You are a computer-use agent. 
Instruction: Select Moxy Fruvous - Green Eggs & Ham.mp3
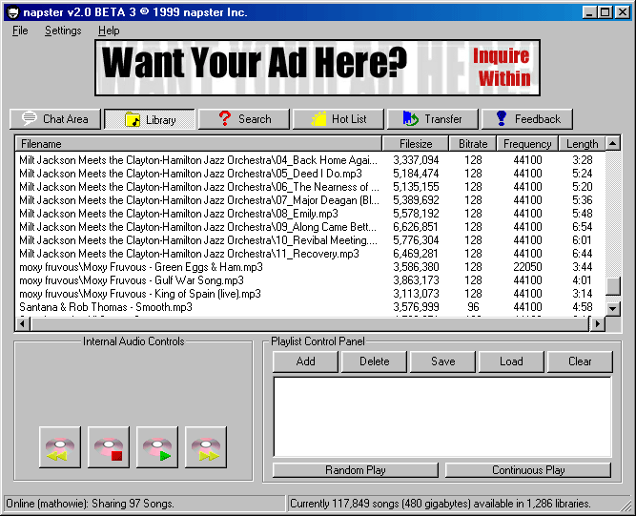310,267
